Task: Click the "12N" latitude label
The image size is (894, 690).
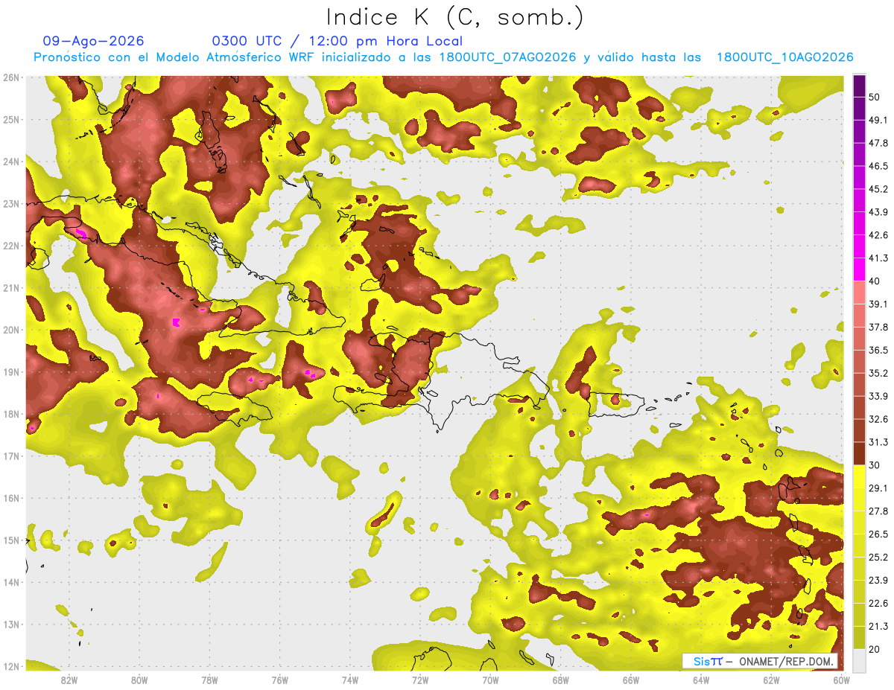Action: click(x=11, y=667)
